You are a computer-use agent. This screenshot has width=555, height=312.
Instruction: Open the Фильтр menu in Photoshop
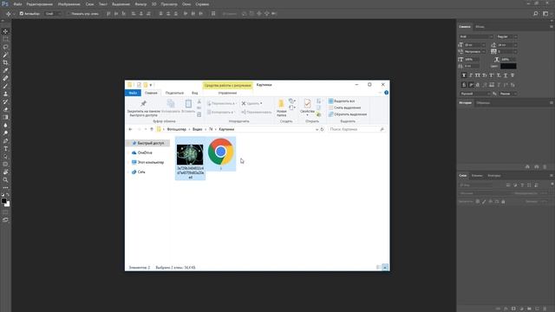click(x=140, y=4)
